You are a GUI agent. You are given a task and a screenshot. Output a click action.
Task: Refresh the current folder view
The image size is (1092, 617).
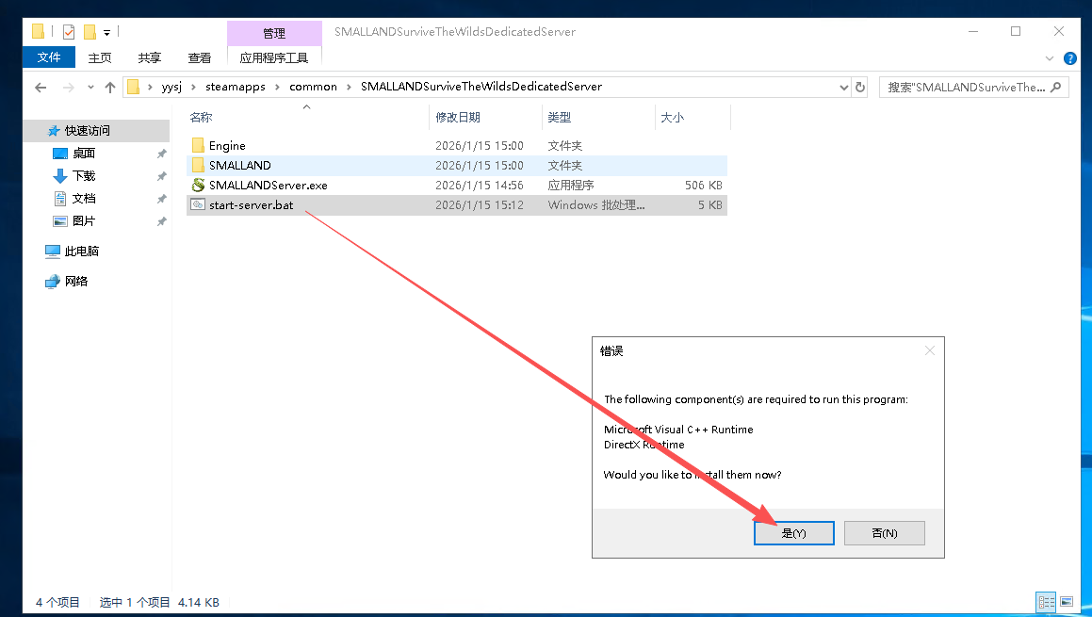click(859, 87)
